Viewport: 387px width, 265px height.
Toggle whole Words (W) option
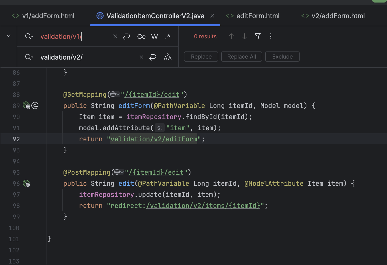point(155,37)
